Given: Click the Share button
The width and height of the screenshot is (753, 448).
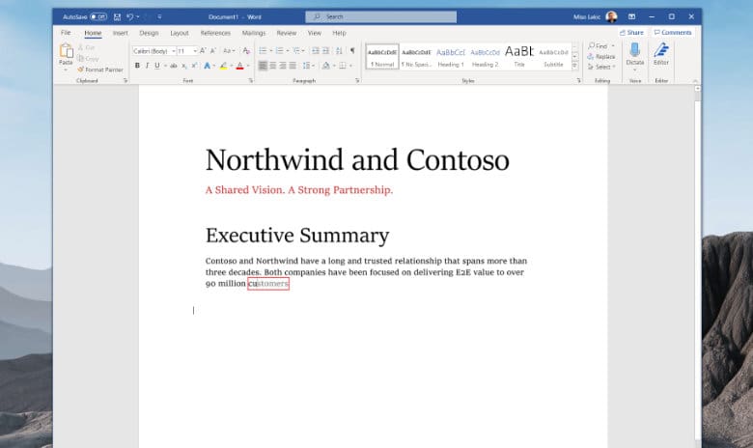Looking at the screenshot, I should coord(631,32).
